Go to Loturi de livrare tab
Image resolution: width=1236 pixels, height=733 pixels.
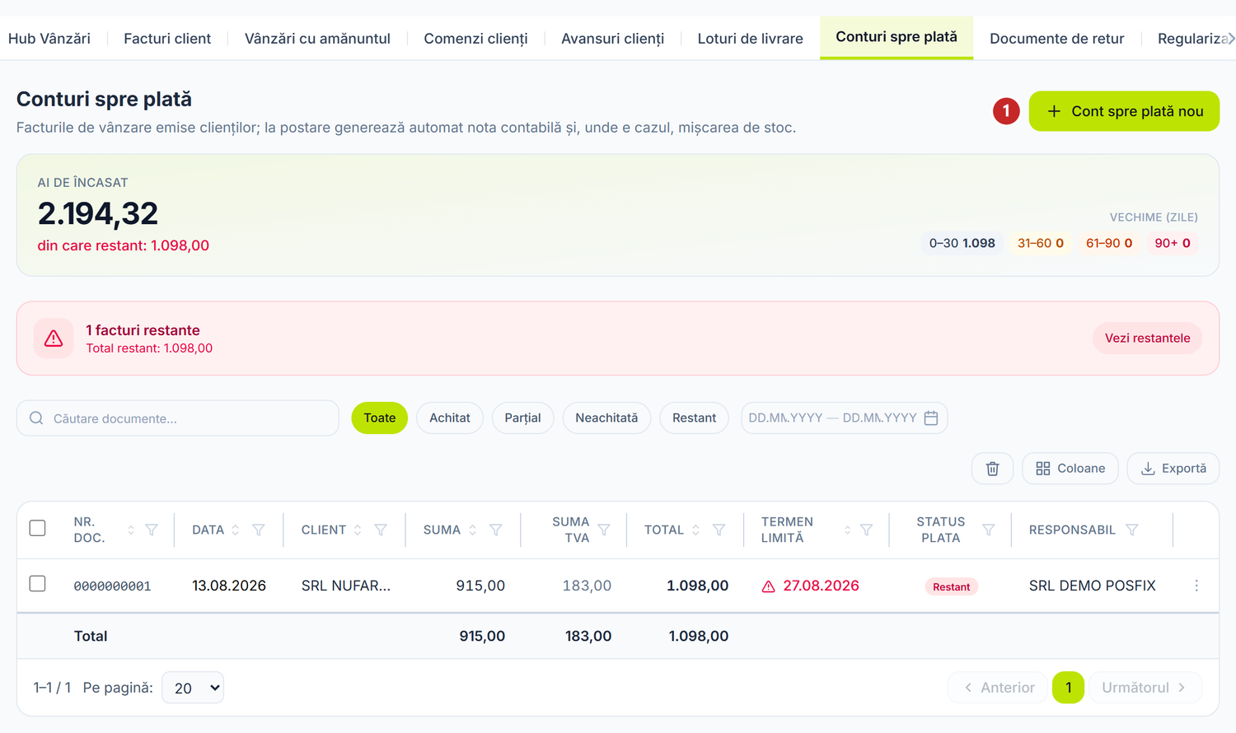(x=750, y=39)
